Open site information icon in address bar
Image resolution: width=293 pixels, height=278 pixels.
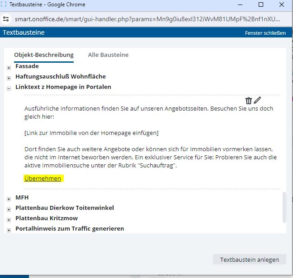point(6,19)
